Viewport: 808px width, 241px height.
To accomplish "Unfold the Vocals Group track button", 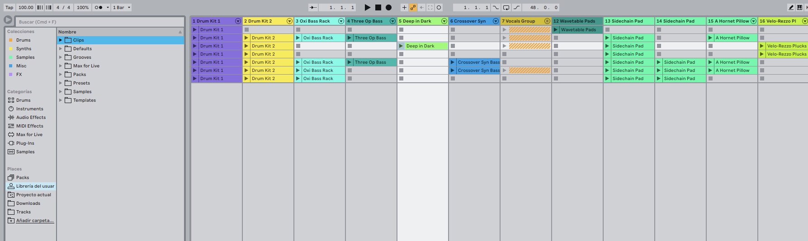I will (x=547, y=21).
